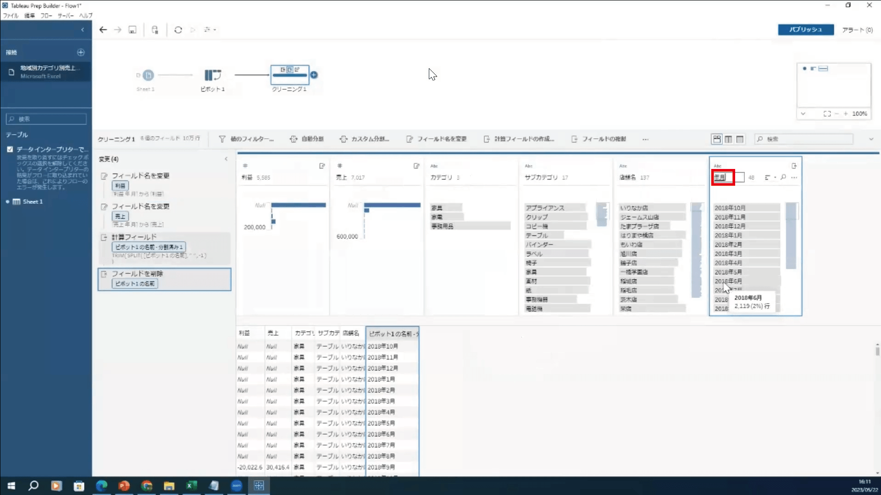
Task: Click the フィールドの複製 duplicate field tool
Action: tap(598, 139)
